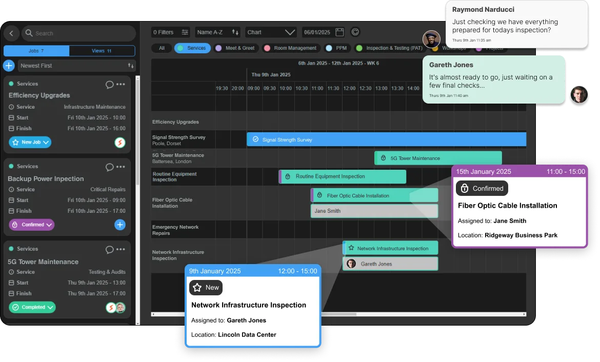Open the Chart view dropdown
This screenshot has height=362, width=600.
(x=271, y=32)
